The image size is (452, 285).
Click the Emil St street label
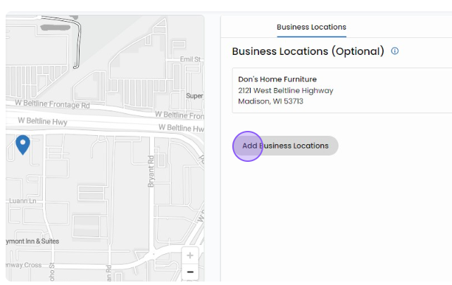pyautogui.click(x=190, y=60)
